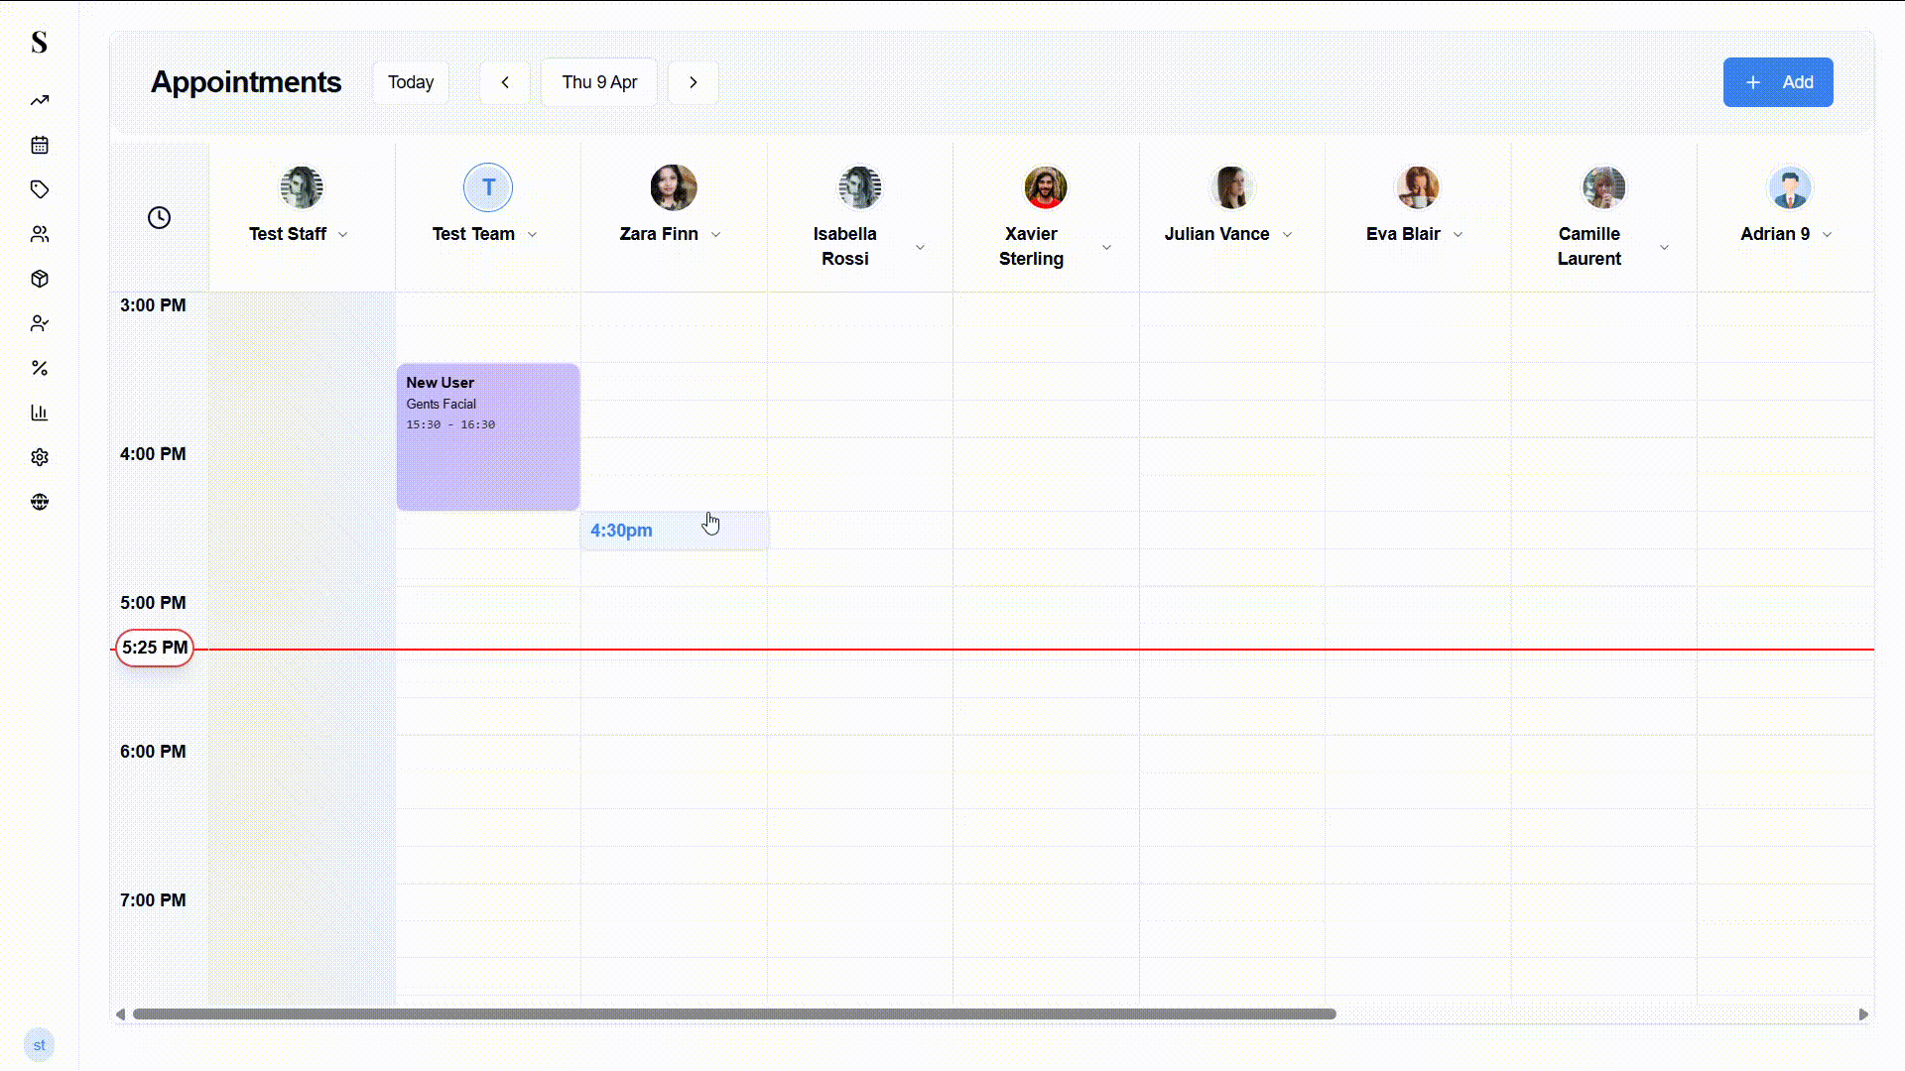1905x1071 pixels.
Task: Click the clock icon in calendar header
Action: (159, 217)
